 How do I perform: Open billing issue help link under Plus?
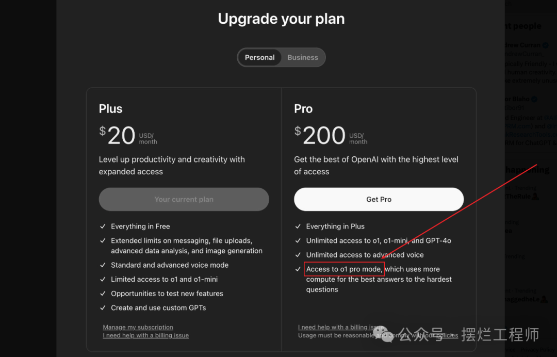tap(145, 335)
